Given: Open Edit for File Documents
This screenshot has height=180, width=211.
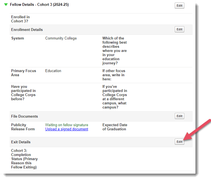Looking at the screenshot, I should [179, 116].
